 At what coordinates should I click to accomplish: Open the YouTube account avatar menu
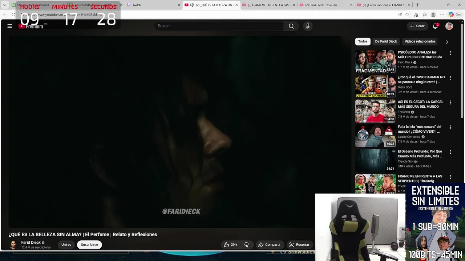(449, 26)
